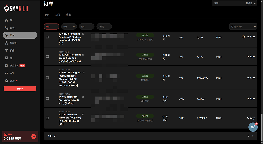Image resolution: width=263 pixels, height=144 pixels.
Task: Tick the checkbox for order #228574248
Action: (48, 78)
